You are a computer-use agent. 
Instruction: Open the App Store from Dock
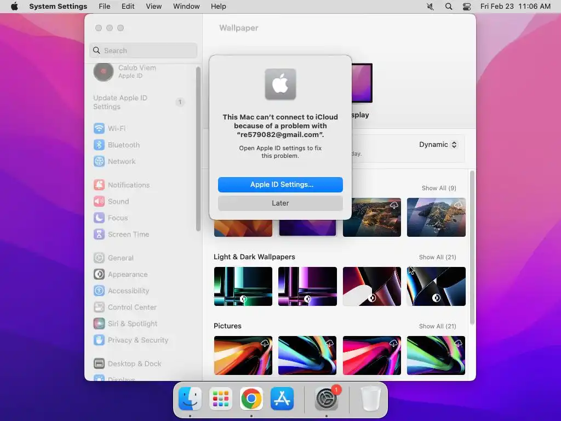(282, 399)
